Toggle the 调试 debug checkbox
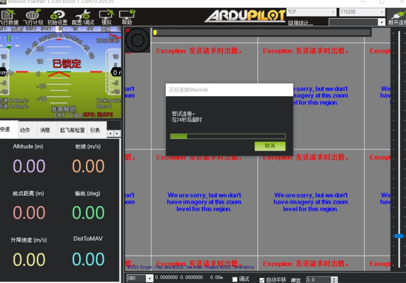The height and width of the screenshot is (283, 406). 235,279
